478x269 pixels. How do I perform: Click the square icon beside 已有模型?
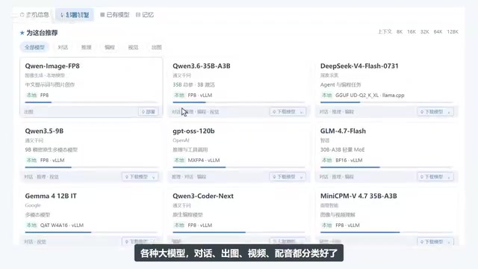coord(102,15)
